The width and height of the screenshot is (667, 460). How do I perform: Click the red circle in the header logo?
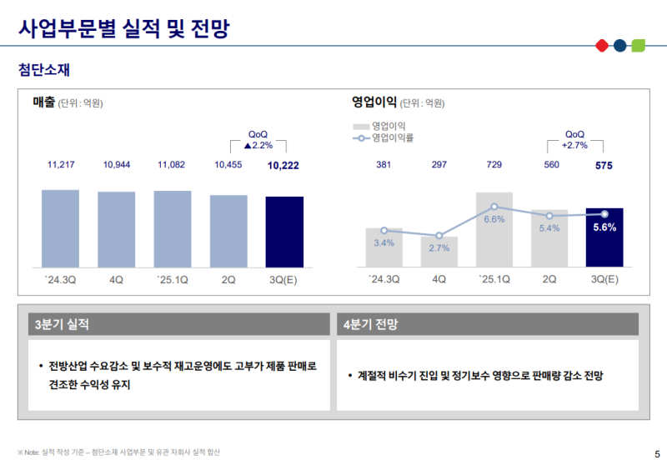pyautogui.click(x=601, y=45)
